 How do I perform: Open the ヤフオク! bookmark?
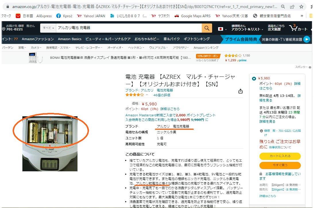point(160,16)
